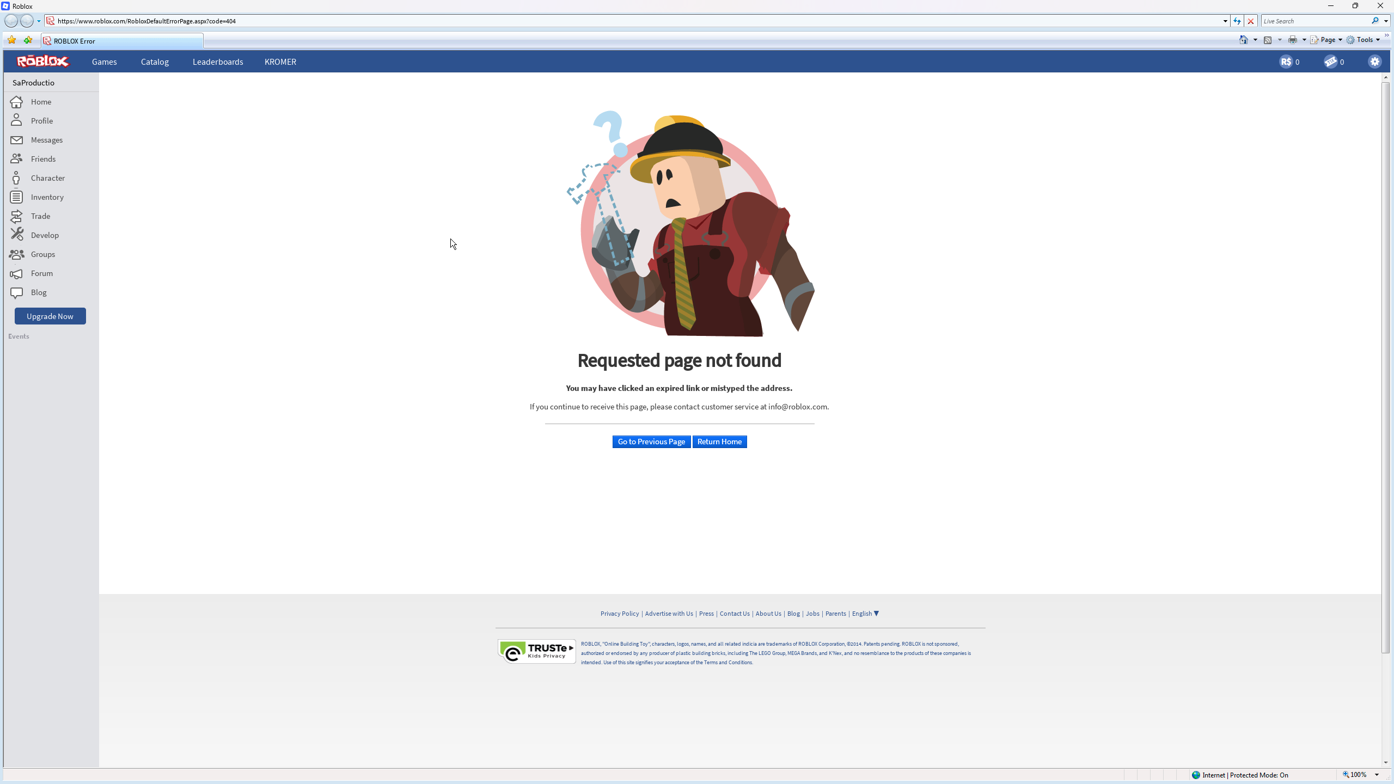
Task: Show more toolbar commands chevron
Action: pos(1387,36)
